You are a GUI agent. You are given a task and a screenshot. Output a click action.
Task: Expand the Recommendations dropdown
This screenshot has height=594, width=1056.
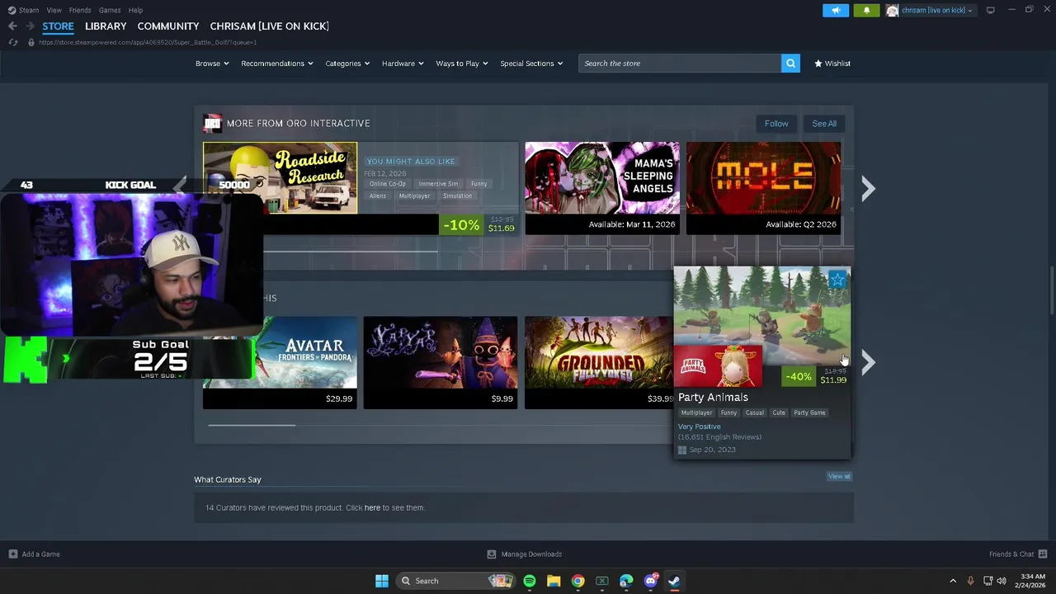[x=277, y=64]
